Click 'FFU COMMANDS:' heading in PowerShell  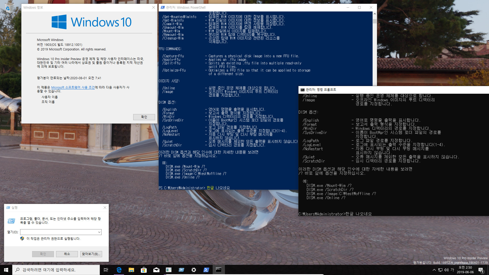pyautogui.click(x=170, y=49)
